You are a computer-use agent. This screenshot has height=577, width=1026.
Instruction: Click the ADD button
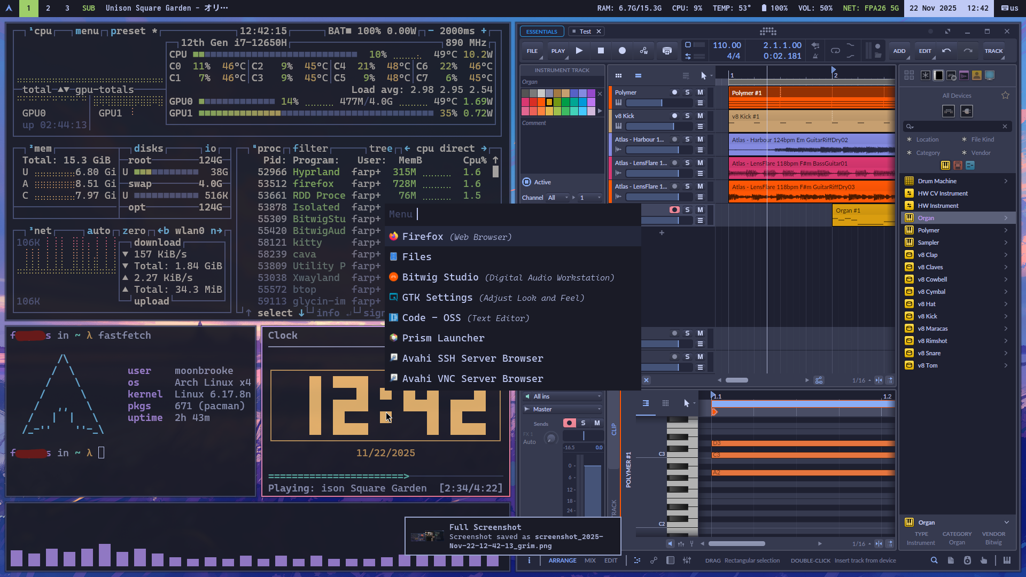tap(899, 51)
